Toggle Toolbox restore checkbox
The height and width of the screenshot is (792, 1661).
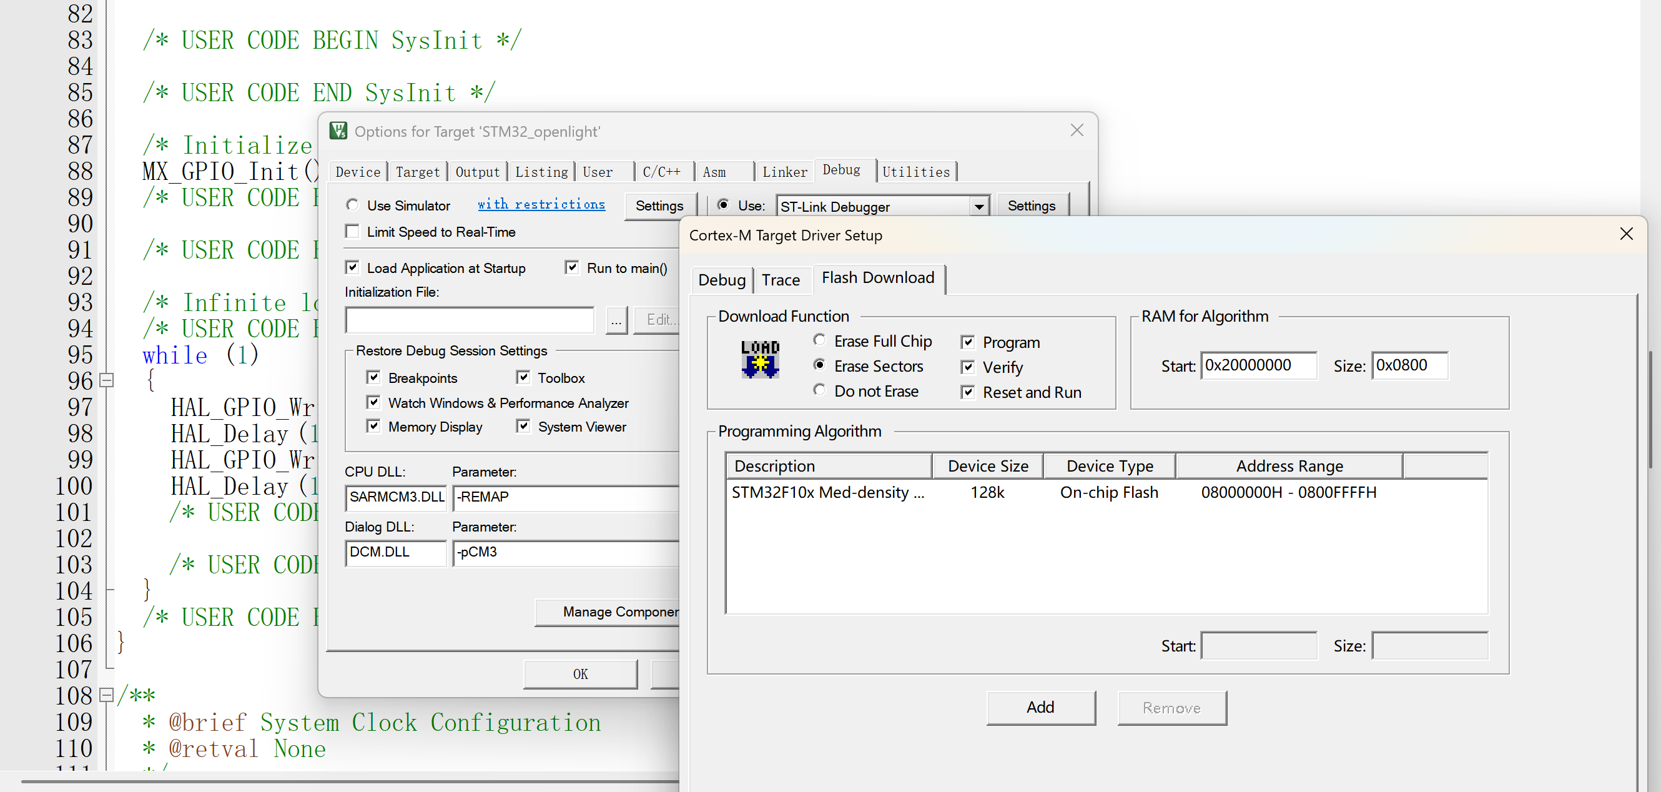pos(523,377)
